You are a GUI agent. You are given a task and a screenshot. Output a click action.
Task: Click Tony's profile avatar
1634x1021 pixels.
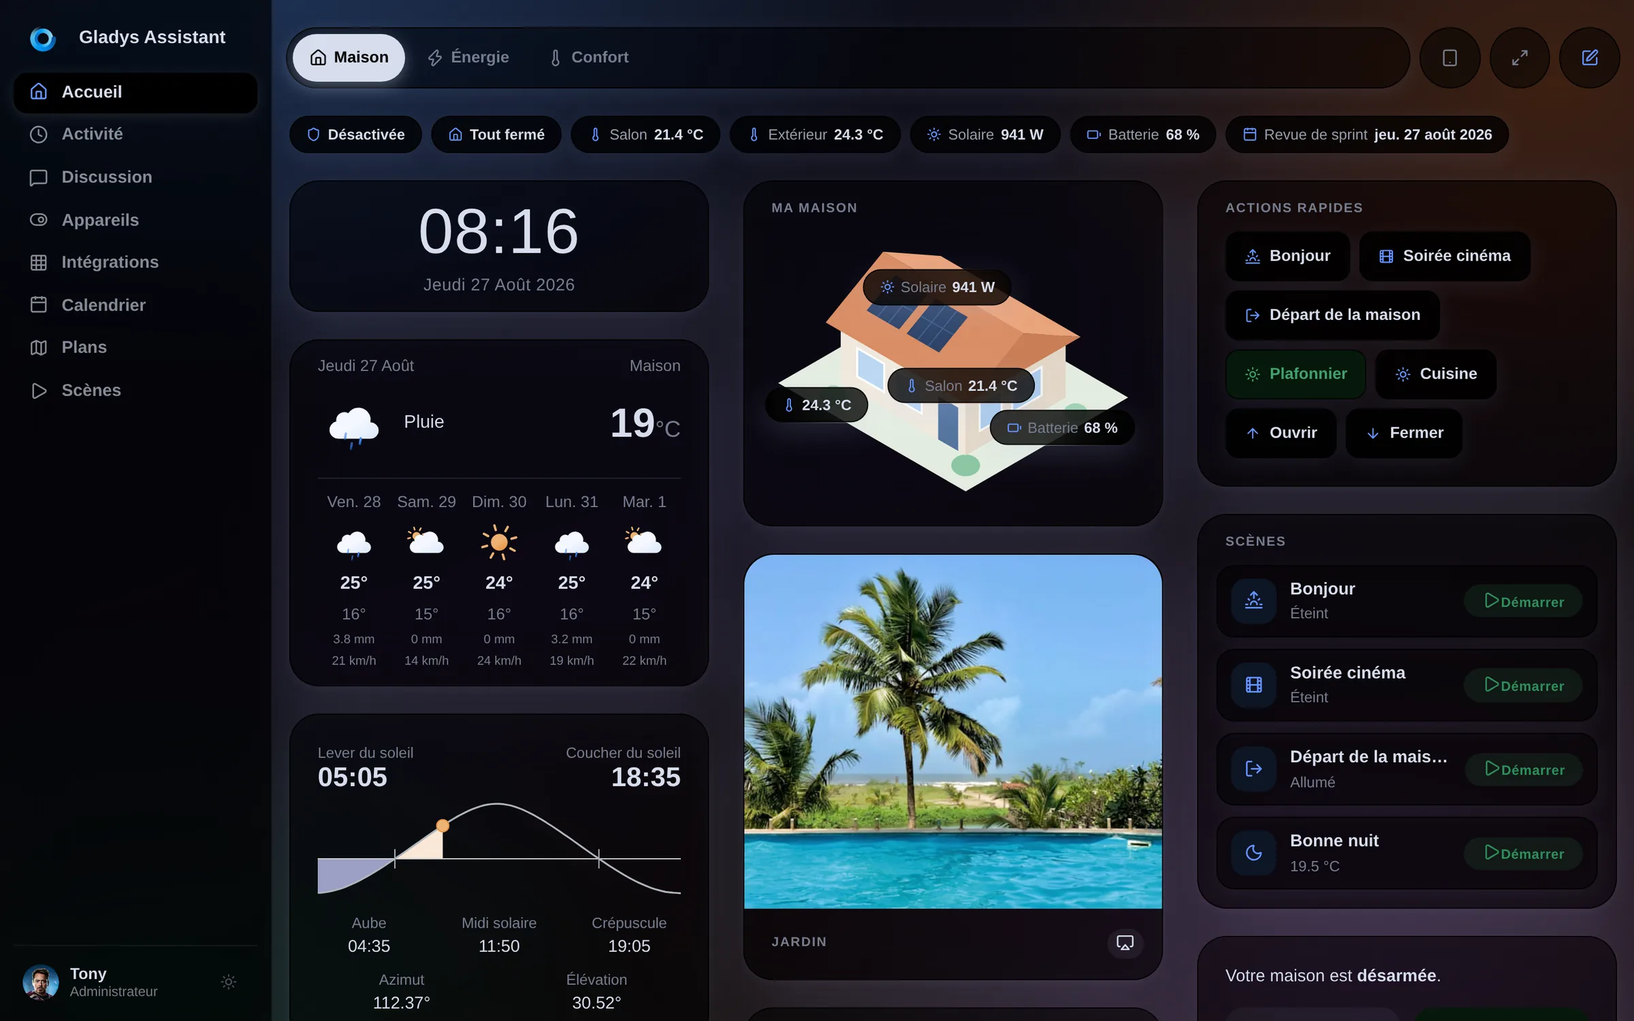point(41,982)
